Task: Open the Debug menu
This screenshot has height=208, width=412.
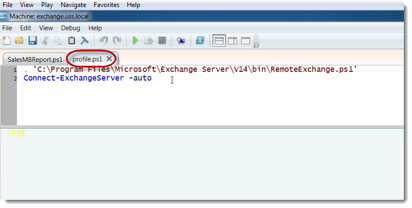Action: coord(70,28)
